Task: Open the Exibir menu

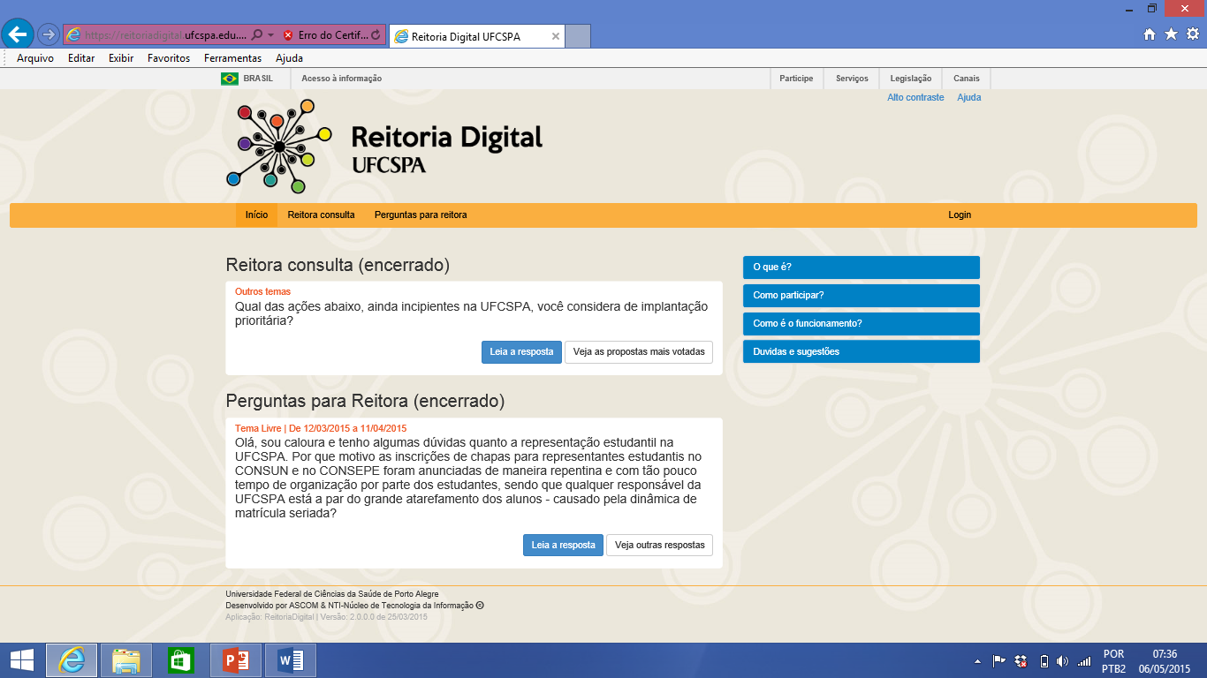Action: click(121, 58)
